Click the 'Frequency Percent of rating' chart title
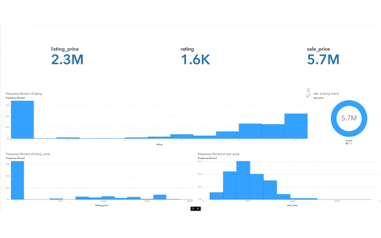This screenshot has width=381, height=238. [23, 93]
